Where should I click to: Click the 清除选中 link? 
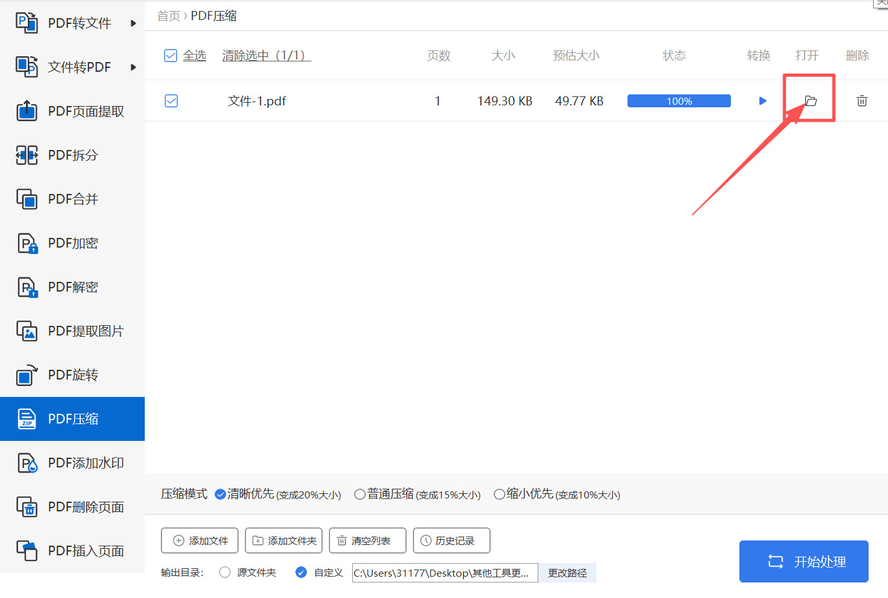[x=266, y=56]
